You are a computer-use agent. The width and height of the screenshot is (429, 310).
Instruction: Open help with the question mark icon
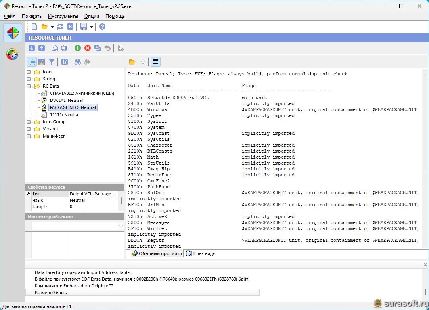[102, 27]
